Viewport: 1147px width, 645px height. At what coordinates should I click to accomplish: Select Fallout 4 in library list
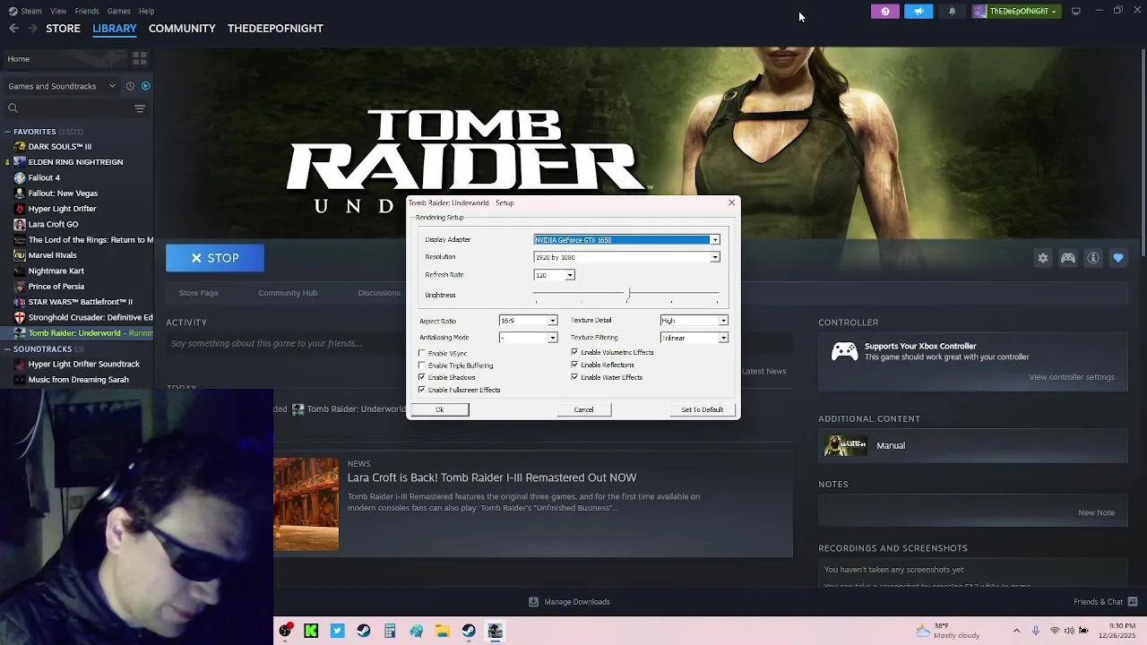tap(44, 177)
